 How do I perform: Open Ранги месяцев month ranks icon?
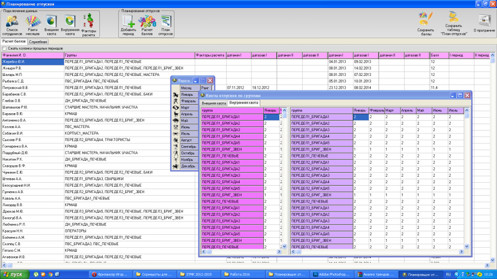click(33, 25)
